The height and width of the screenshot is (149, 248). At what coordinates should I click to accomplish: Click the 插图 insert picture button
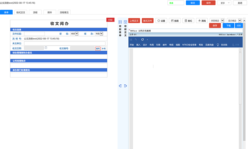[175, 21]
